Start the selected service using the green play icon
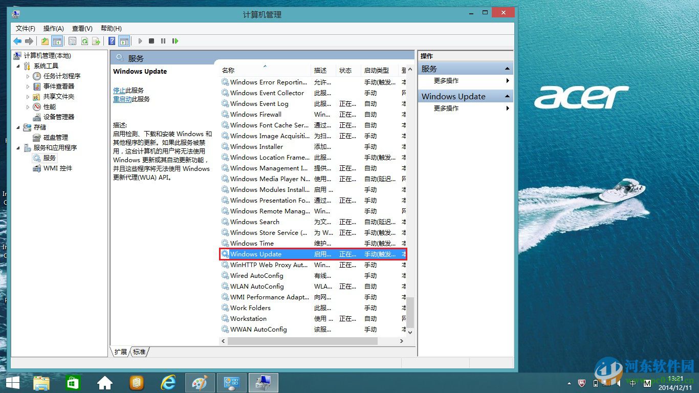699x393 pixels. [x=140, y=41]
